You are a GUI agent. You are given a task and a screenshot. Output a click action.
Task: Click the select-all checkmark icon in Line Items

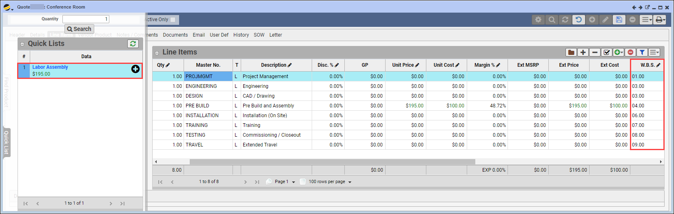pyautogui.click(x=607, y=52)
